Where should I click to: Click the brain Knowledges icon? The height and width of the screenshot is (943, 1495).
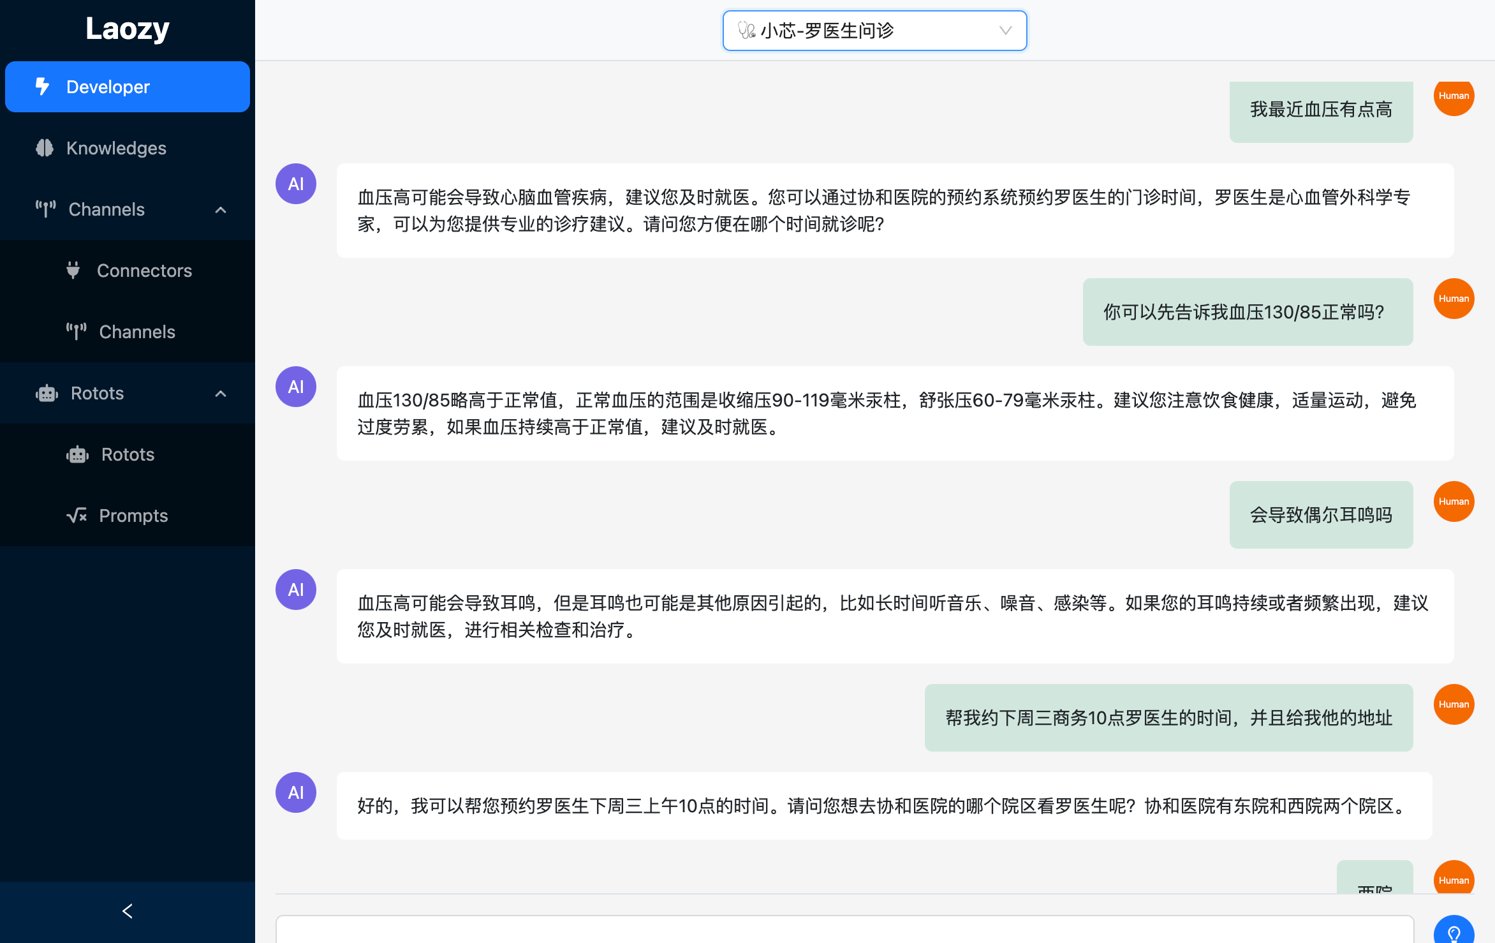45,147
